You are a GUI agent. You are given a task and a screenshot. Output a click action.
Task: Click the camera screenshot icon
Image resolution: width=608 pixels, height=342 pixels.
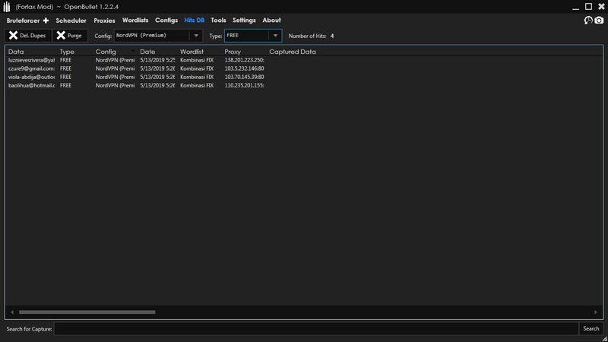[599, 21]
